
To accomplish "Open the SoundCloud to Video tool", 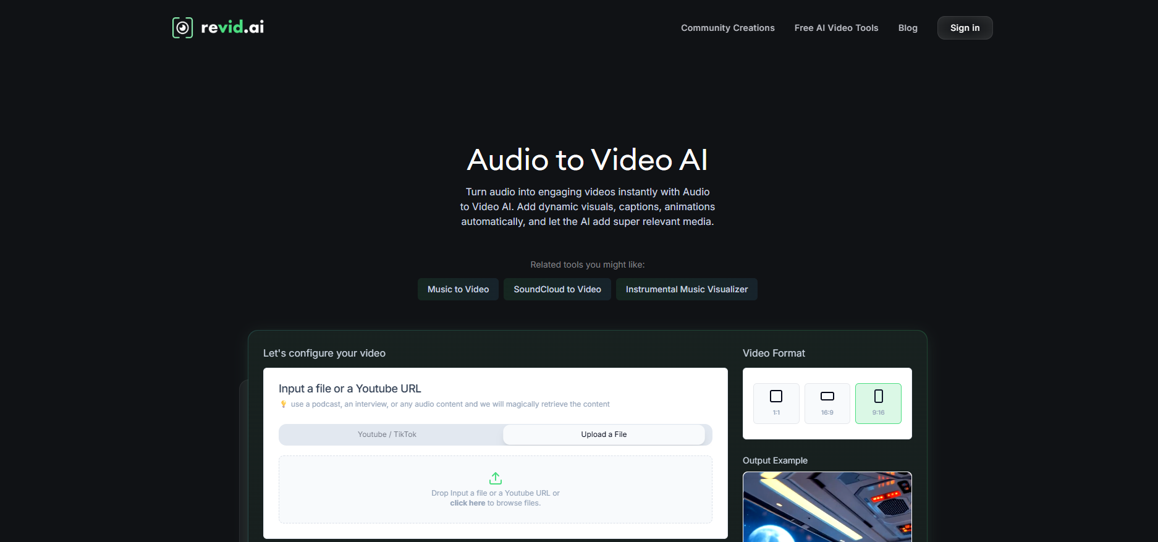I will (x=557, y=289).
